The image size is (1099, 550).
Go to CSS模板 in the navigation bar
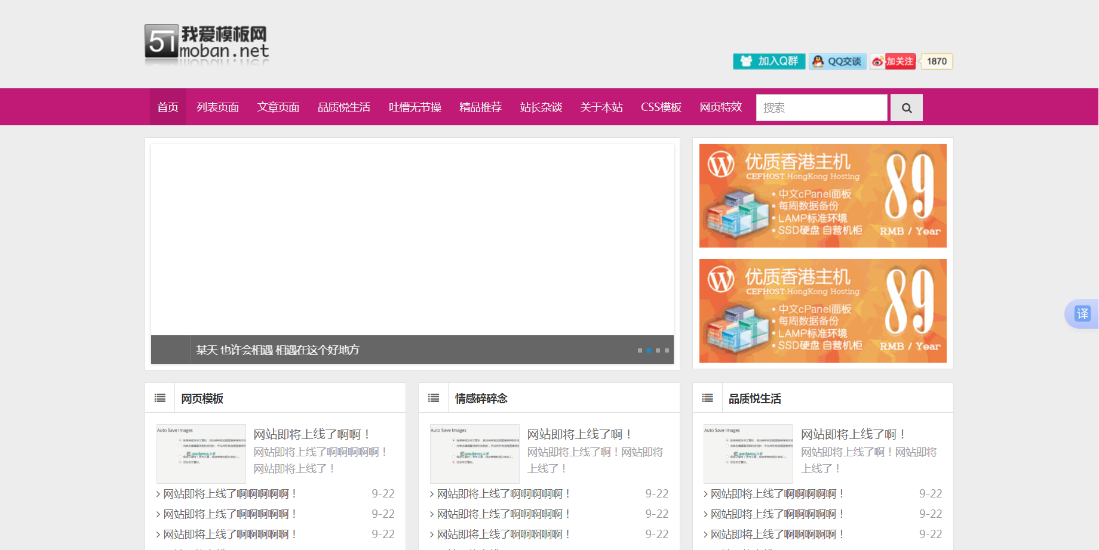(x=661, y=107)
